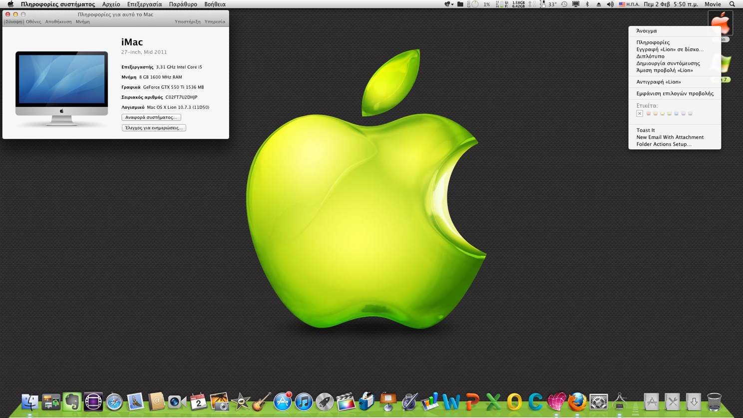Open Mail stamp icon in Dock
This screenshot has height=418, width=743.
tap(135, 402)
